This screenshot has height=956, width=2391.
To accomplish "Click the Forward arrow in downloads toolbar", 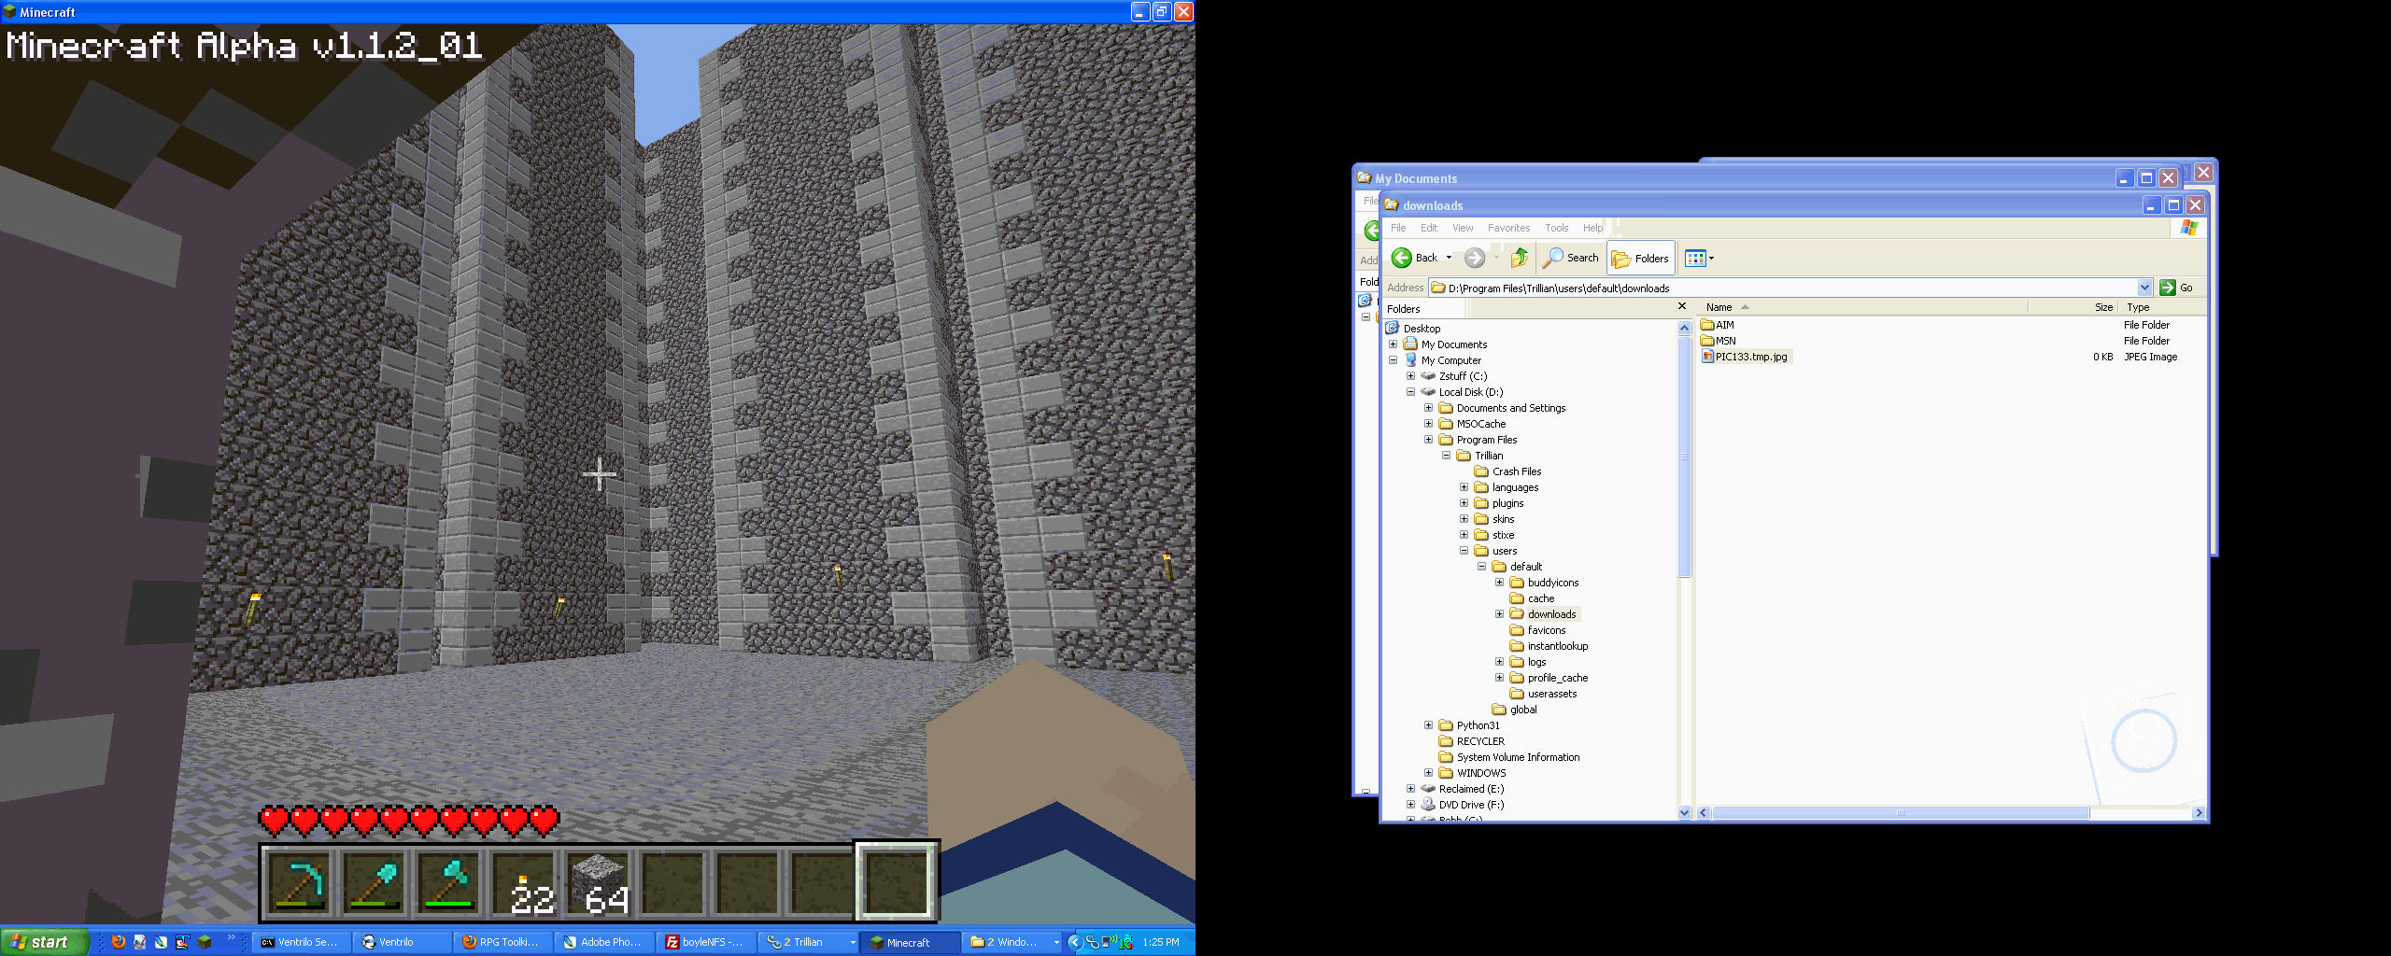I will [x=1475, y=258].
